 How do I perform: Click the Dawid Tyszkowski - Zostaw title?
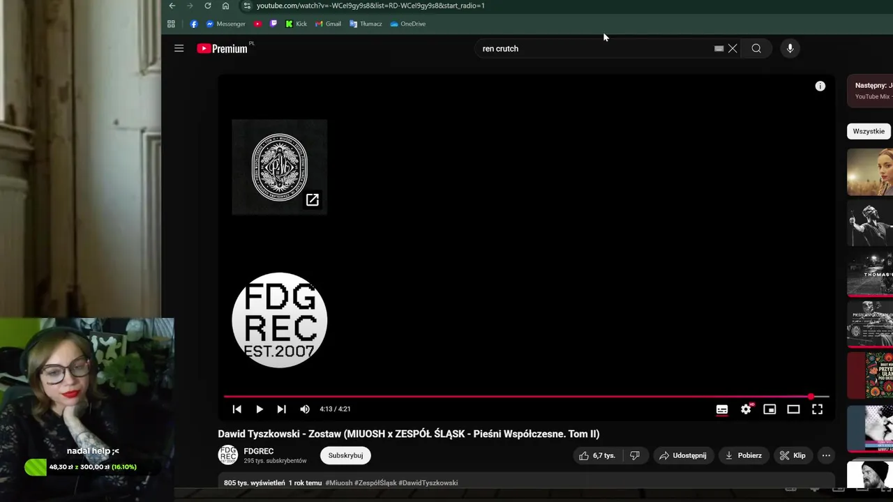point(409,434)
